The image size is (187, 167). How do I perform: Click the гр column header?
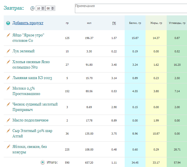(x=67, y=23)
